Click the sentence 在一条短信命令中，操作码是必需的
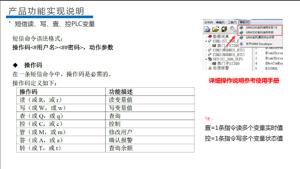Viewport: 300px width, 169px height. [62, 74]
